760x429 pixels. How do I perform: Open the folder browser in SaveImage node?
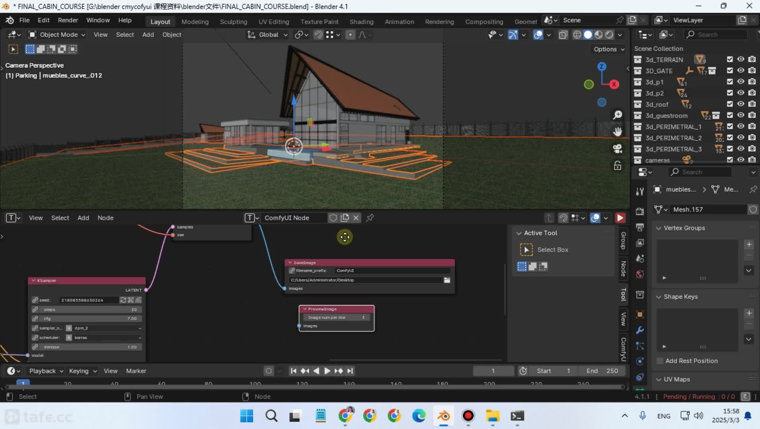tap(447, 280)
